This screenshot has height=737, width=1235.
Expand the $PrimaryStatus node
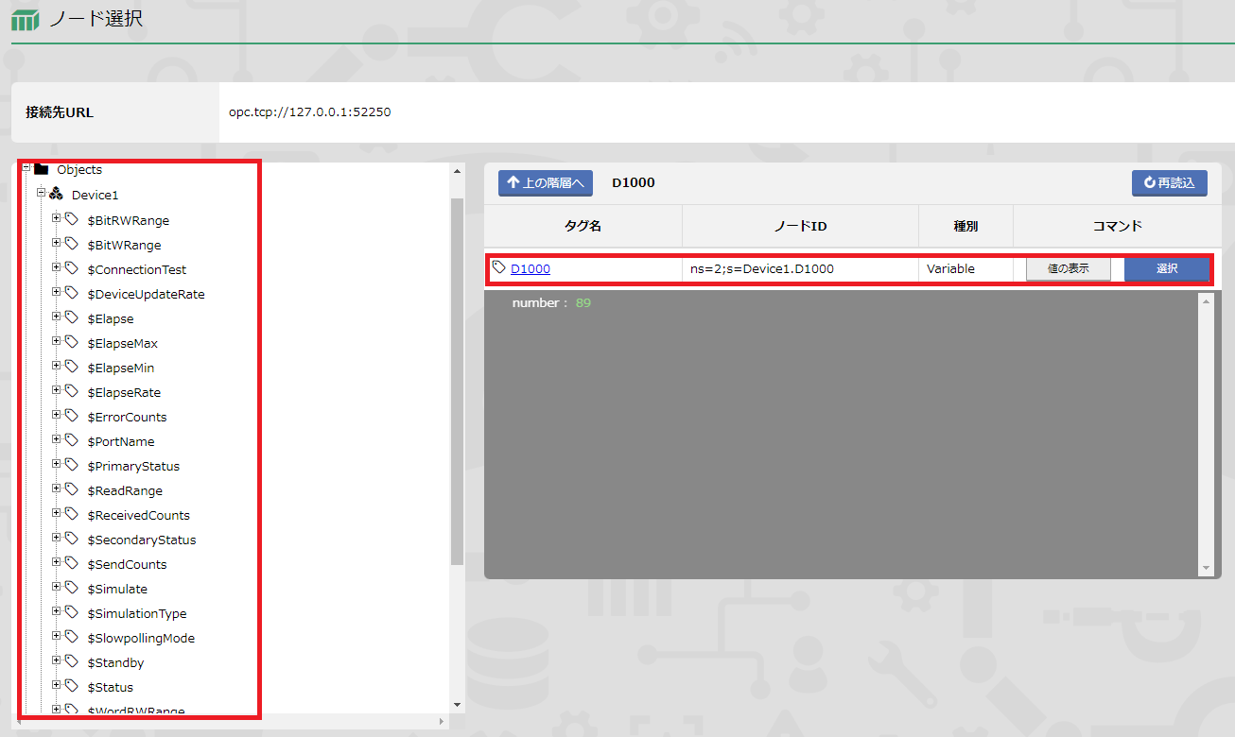tap(56, 463)
